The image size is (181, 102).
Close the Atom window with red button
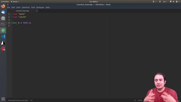point(8,5)
